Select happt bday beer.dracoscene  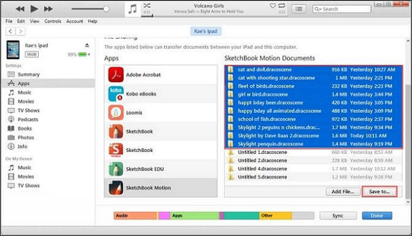pos(313,102)
